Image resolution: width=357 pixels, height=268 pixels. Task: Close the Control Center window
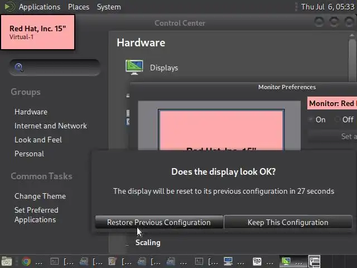point(349,22)
